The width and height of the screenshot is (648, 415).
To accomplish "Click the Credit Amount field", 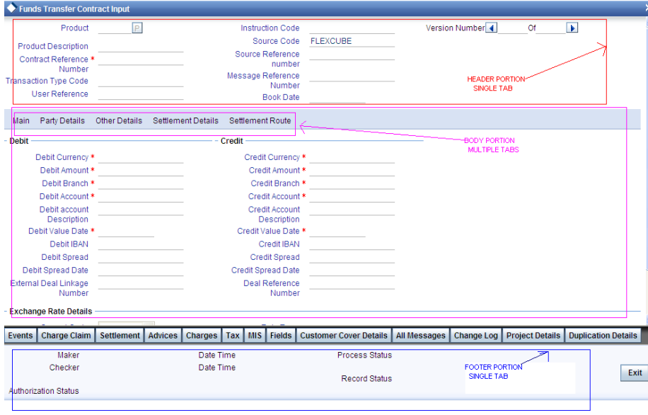I will click(352, 171).
